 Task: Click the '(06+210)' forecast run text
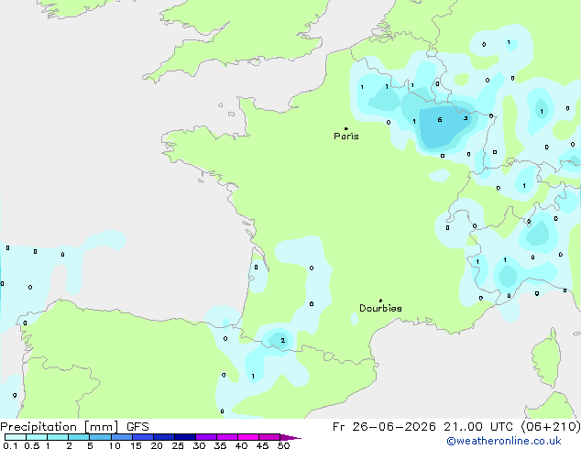pyautogui.click(x=551, y=427)
